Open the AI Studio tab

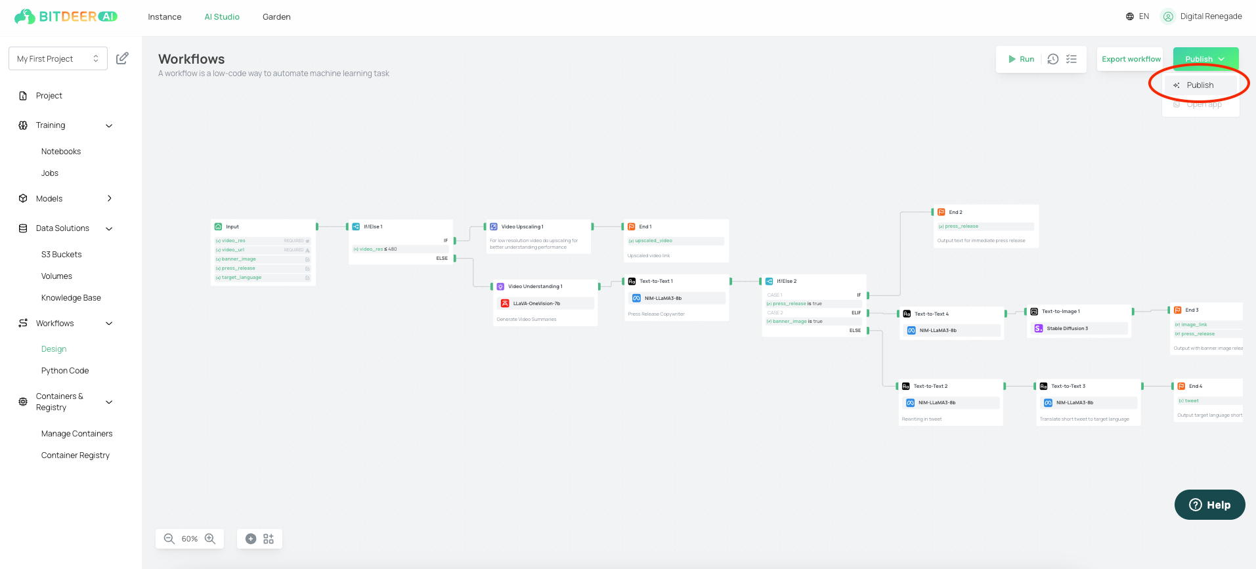[x=222, y=16]
